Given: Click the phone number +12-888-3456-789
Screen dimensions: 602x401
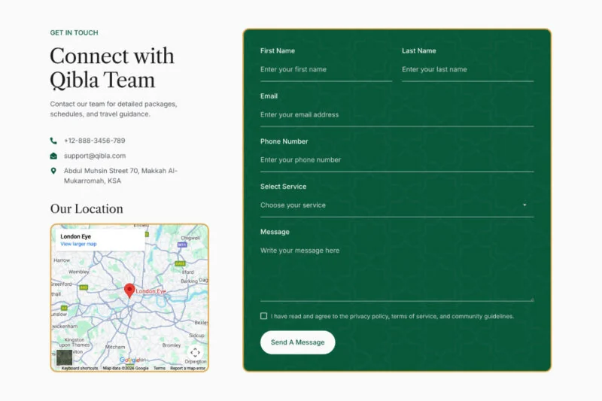Looking at the screenshot, I should pyautogui.click(x=95, y=141).
